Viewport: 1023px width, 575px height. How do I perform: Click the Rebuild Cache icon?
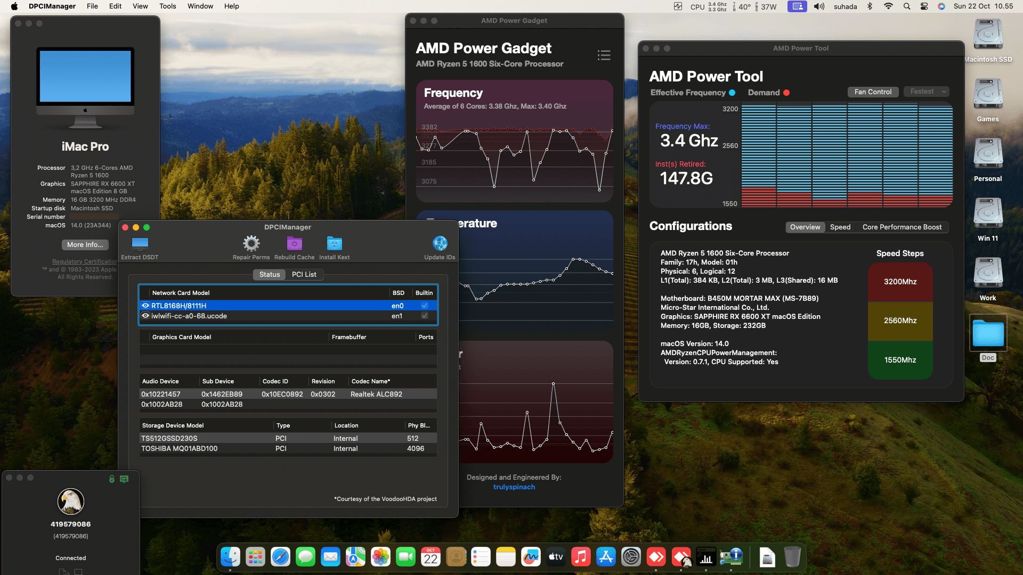pos(294,244)
